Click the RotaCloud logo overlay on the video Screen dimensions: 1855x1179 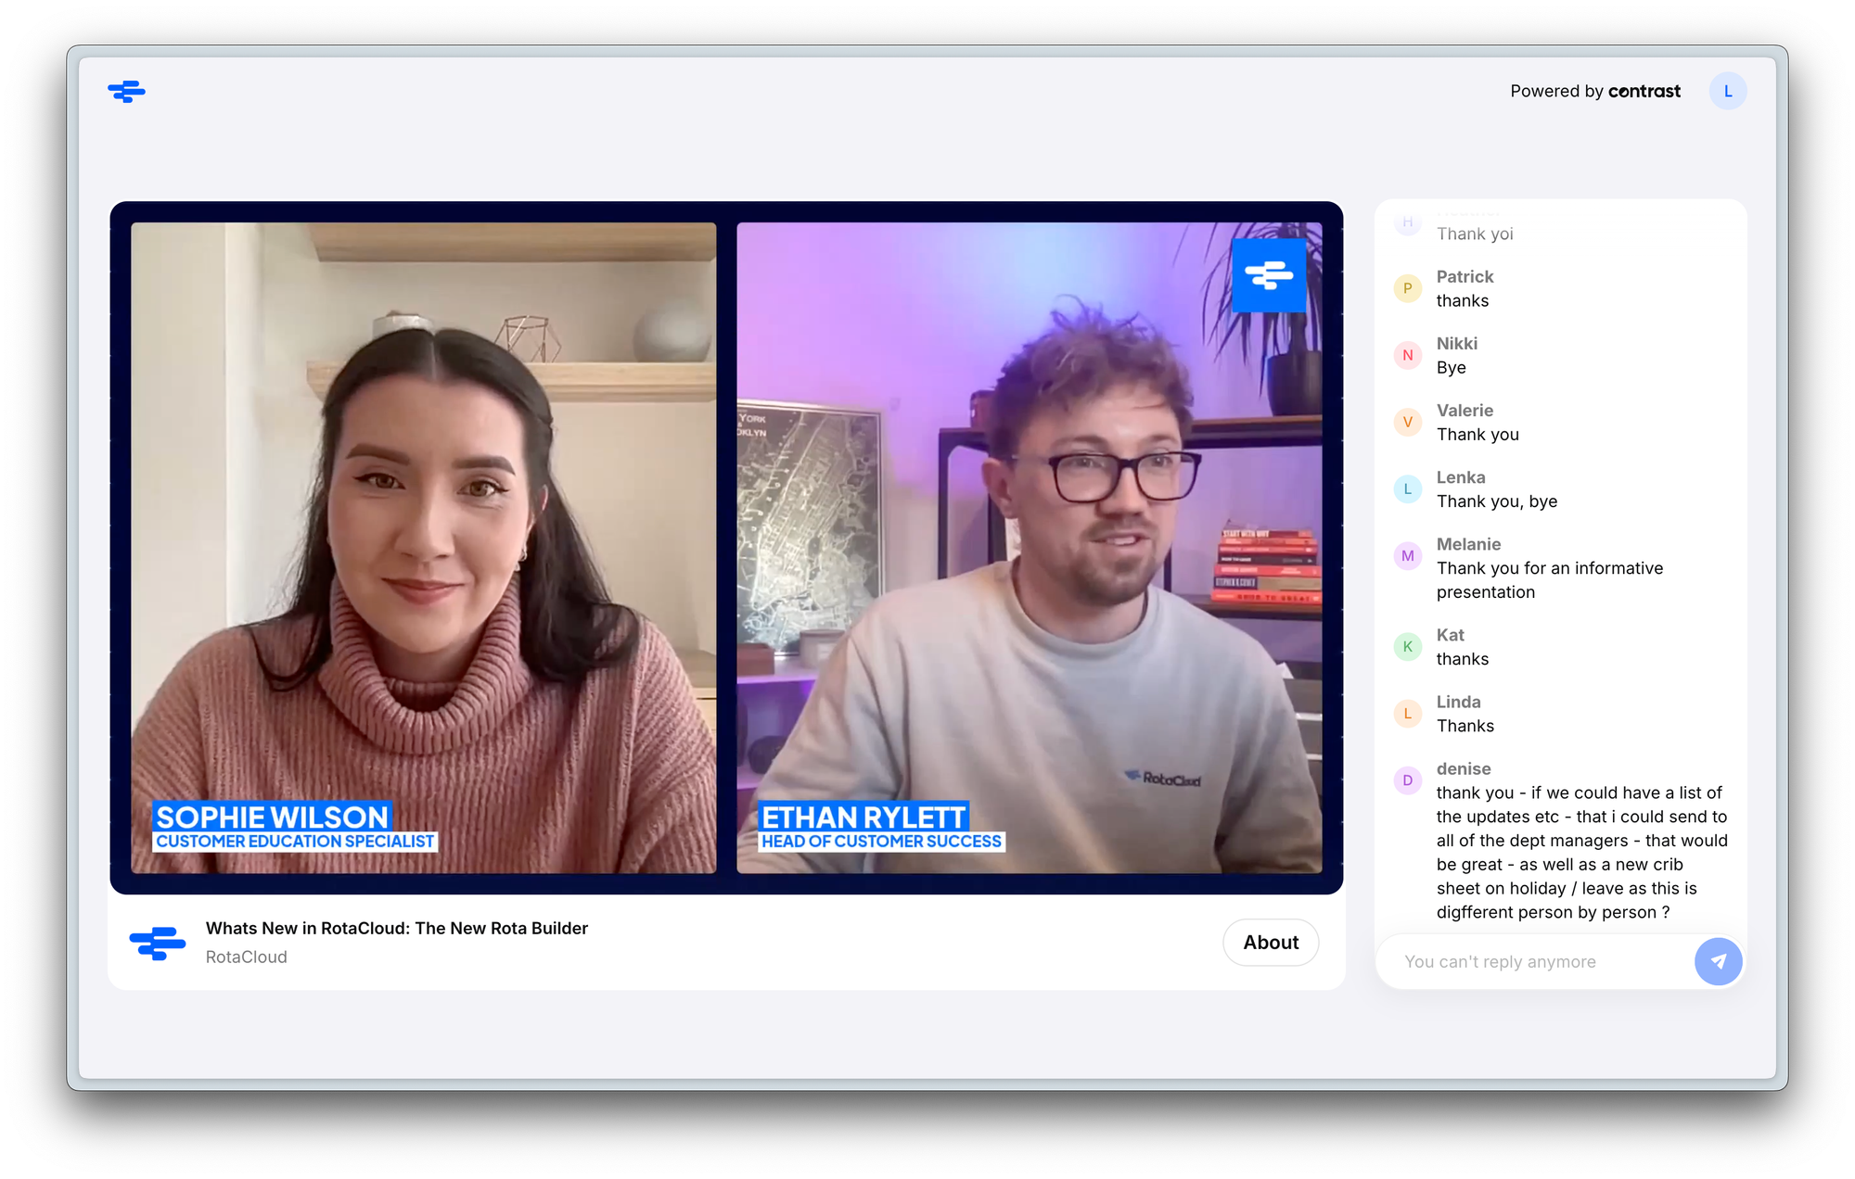click(1269, 275)
